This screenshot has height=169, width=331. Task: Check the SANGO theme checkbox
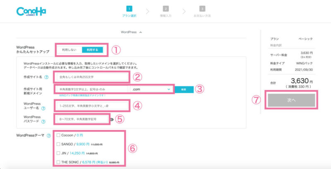pos(58,144)
